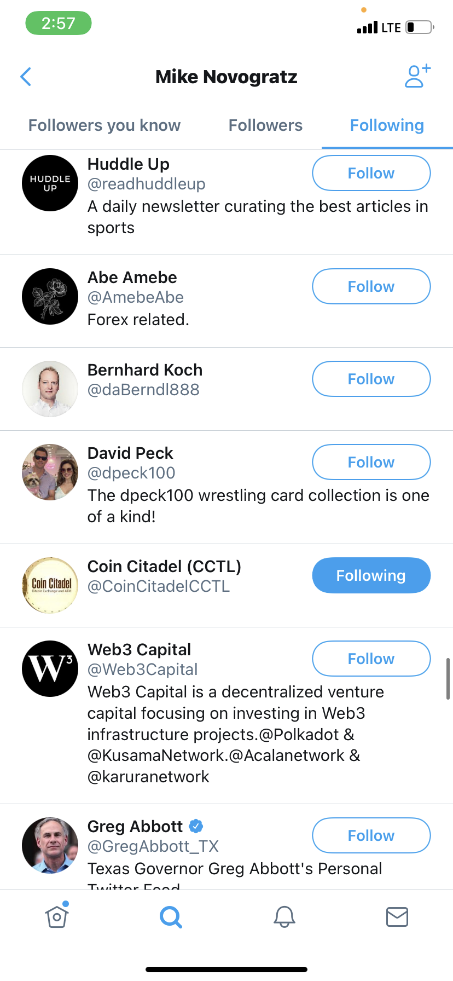This screenshot has width=453, height=981.
Task: Open David Peck's profile photo
Action: tap(50, 472)
